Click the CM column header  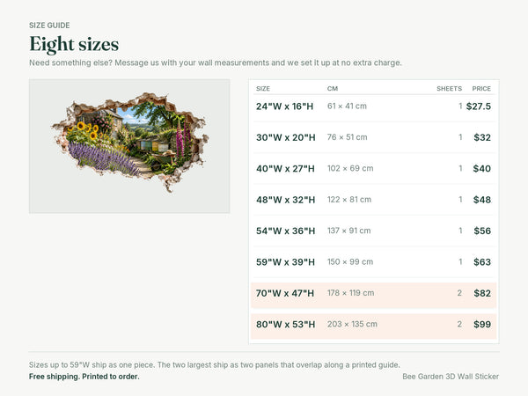point(333,89)
